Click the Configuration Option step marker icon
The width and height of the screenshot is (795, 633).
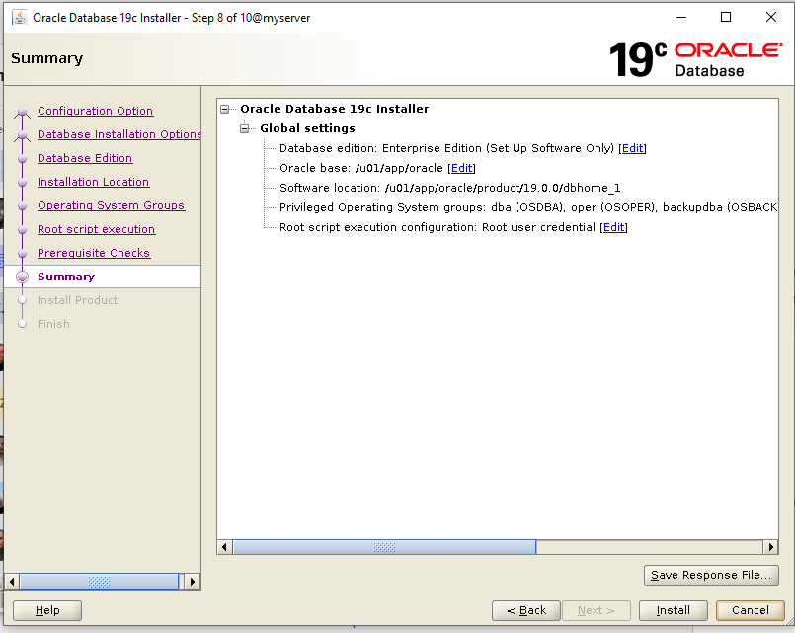click(x=23, y=112)
